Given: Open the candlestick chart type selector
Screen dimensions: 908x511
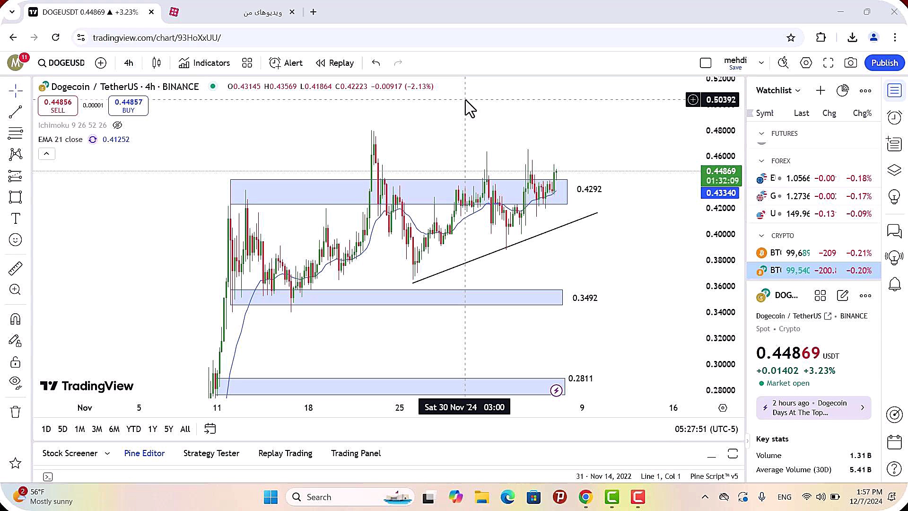Looking at the screenshot, I should pyautogui.click(x=157, y=63).
